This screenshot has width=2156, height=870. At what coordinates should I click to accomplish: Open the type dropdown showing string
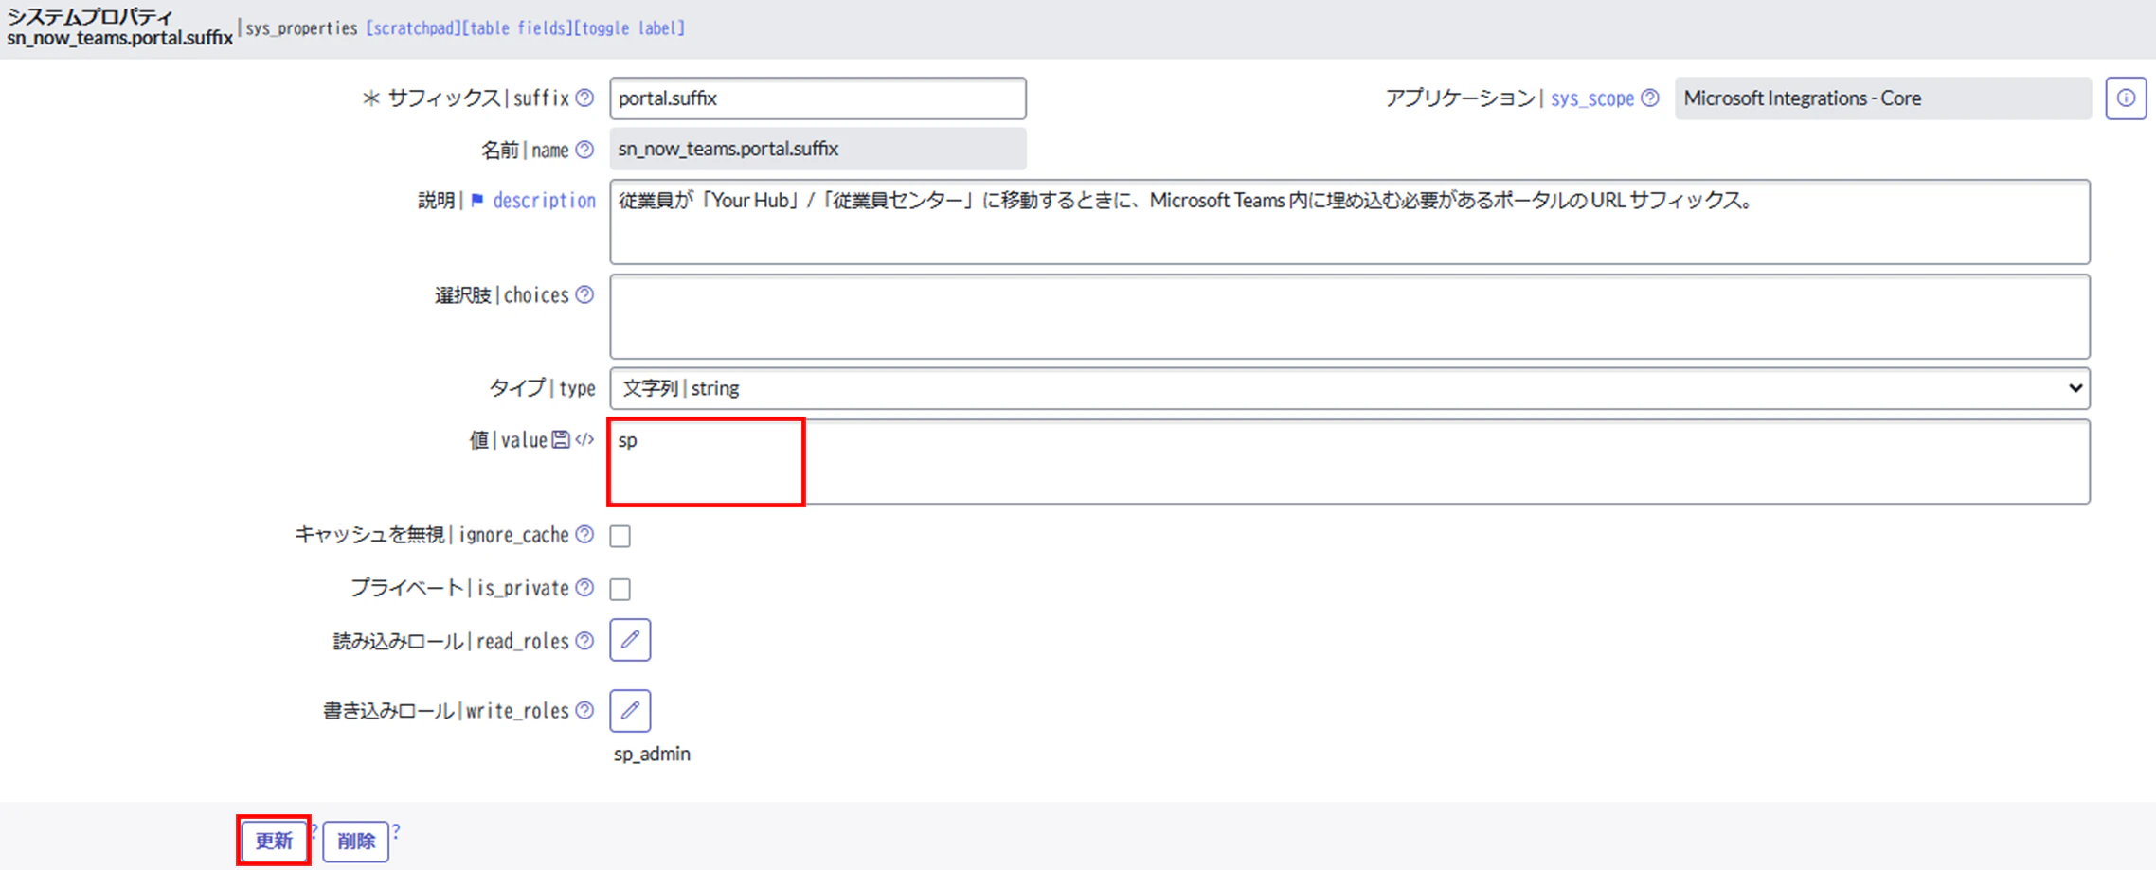1350,388
